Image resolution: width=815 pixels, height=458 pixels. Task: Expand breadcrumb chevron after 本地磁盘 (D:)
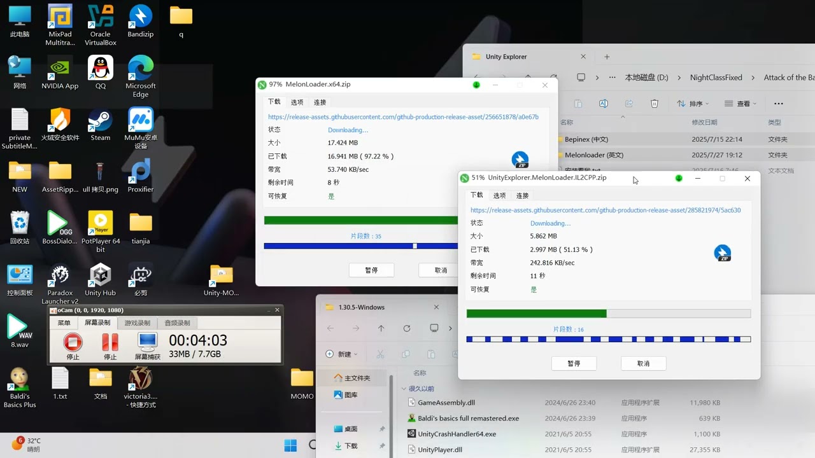(x=679, y=78)
